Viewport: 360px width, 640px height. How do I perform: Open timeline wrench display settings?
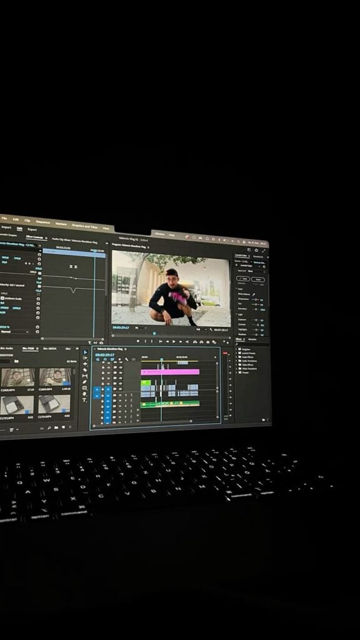tap(126, 359)
